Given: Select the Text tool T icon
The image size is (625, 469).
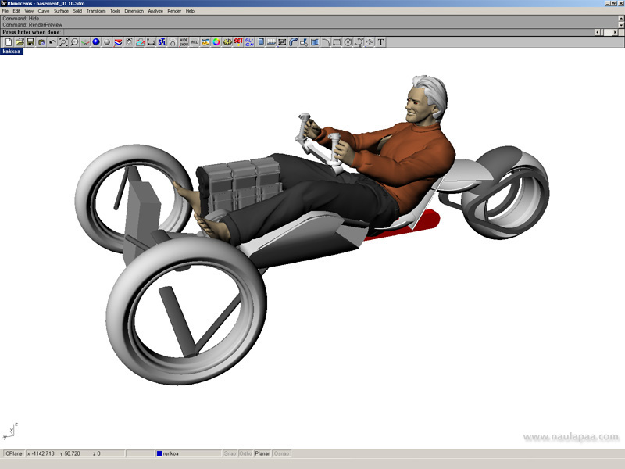Looking at the screenshot, I should coord(381,42).
